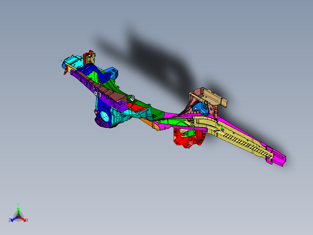Click the red X axis of orientation triad
313x235 pixels.
pos(24,219)
